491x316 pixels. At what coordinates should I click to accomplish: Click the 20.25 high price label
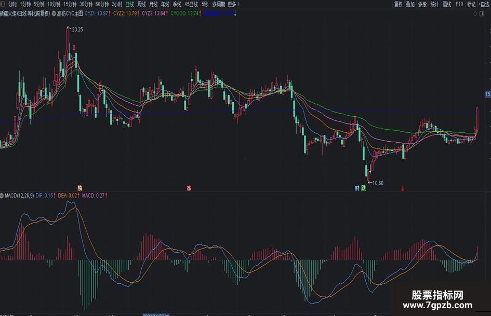point(77,30)
